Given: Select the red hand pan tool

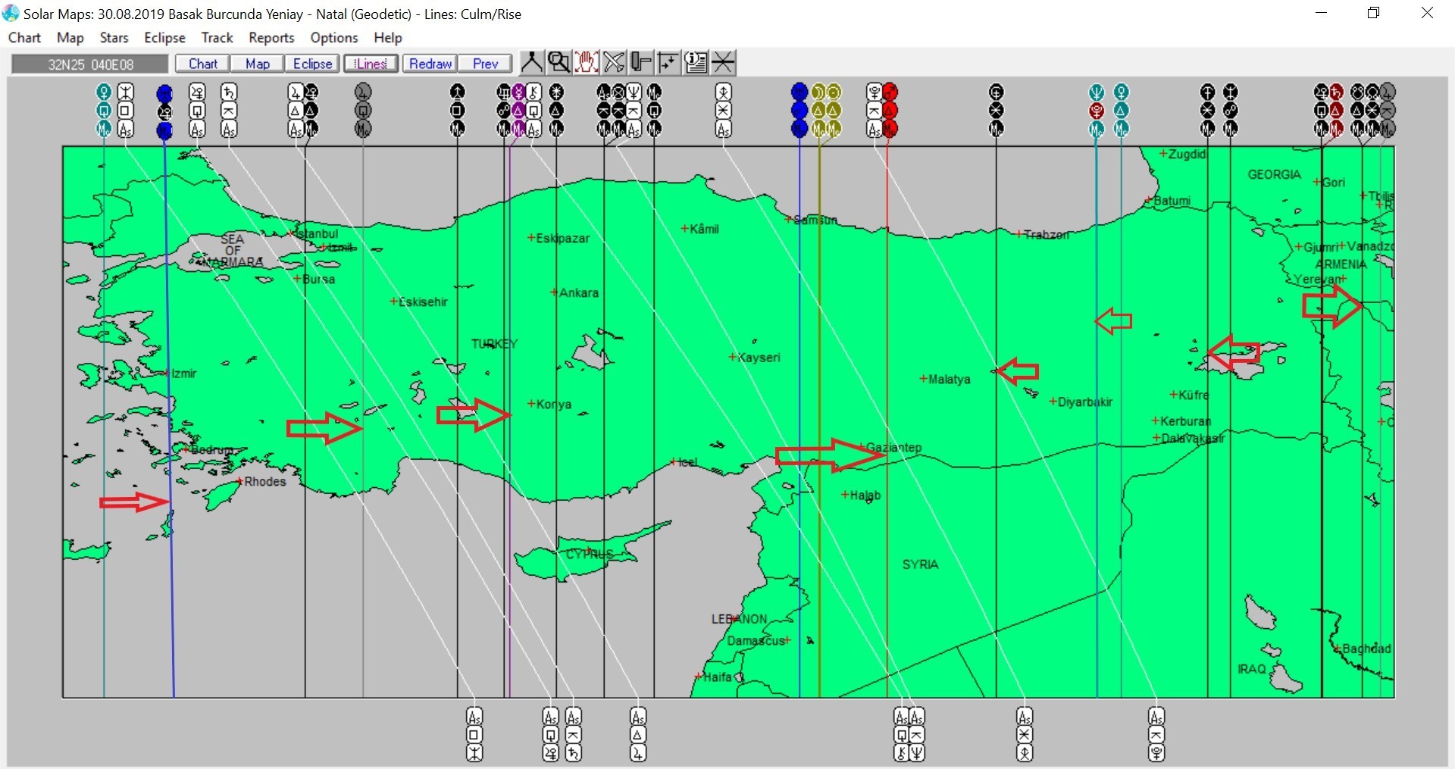Looking at the screenshot, I should tap(586, 62).
